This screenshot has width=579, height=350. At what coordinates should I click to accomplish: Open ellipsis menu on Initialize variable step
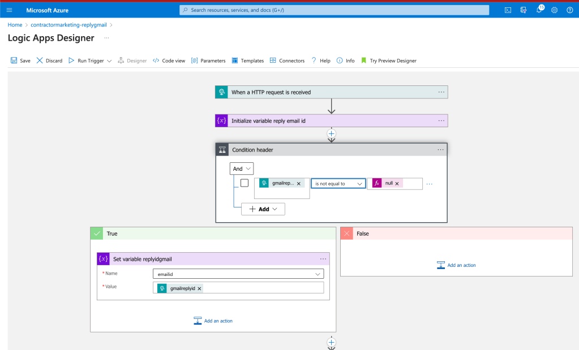pyautogui.click(x=441, y=120)
